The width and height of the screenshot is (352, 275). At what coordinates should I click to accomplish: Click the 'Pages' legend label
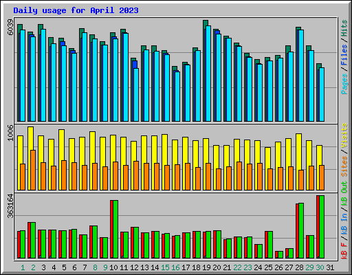[344, 84]
